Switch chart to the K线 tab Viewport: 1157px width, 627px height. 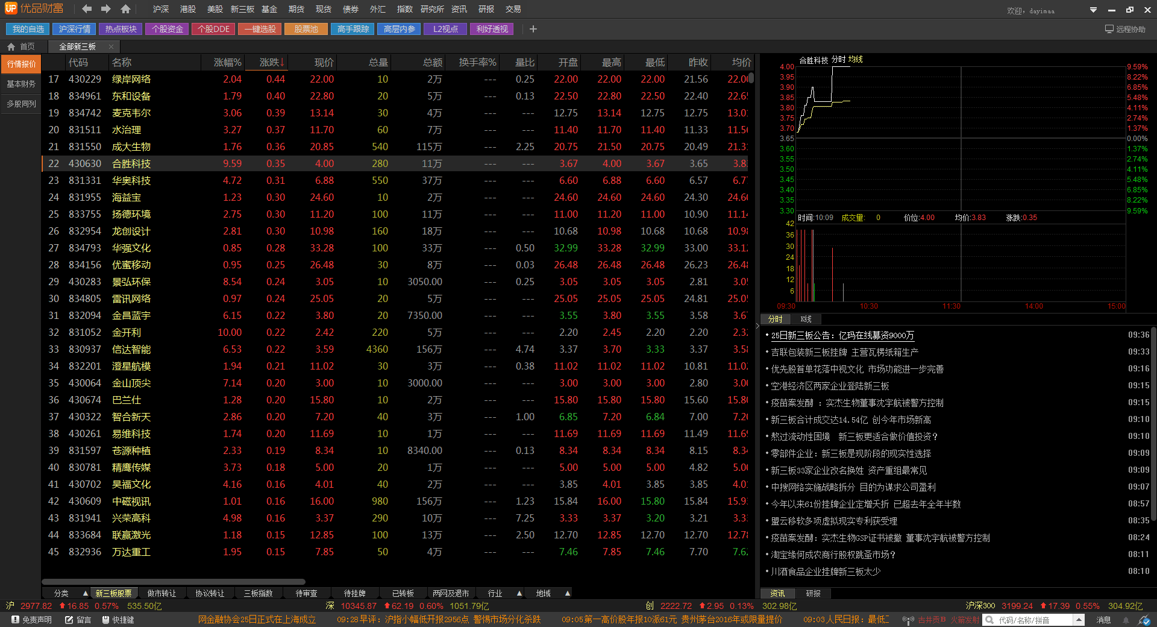tap(806, 319)
